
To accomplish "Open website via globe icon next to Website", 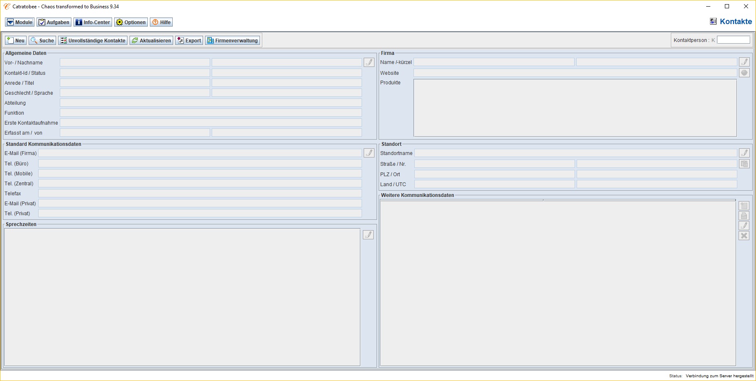I will 744,73.
